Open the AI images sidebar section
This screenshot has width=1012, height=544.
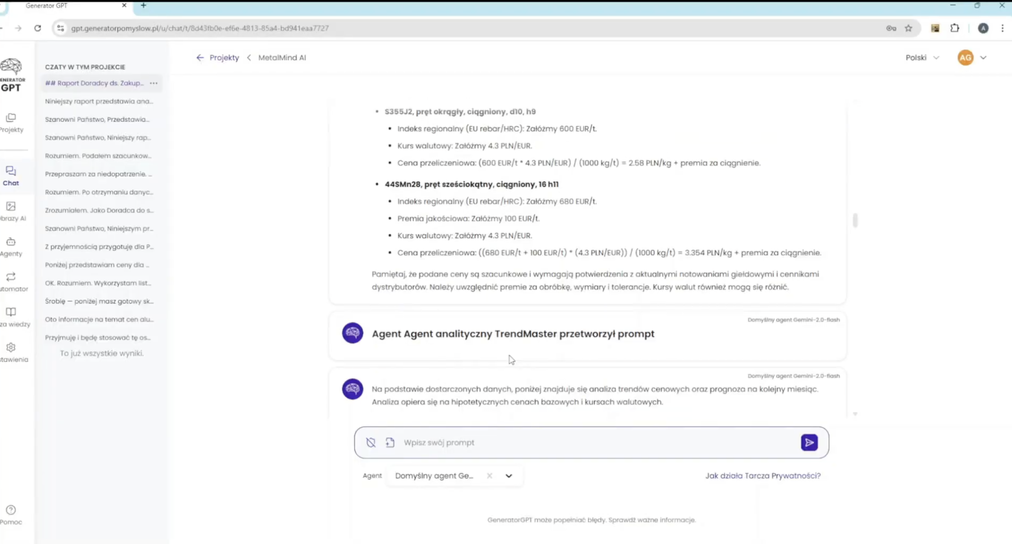(x=11, y=211)
